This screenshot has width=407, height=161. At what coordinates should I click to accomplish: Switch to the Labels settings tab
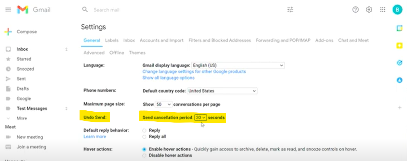click(x=111, y=41)
